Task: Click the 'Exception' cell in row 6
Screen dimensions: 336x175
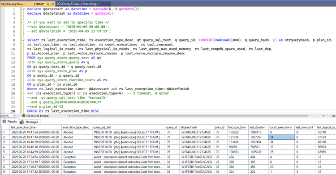Action: [77, 157]
